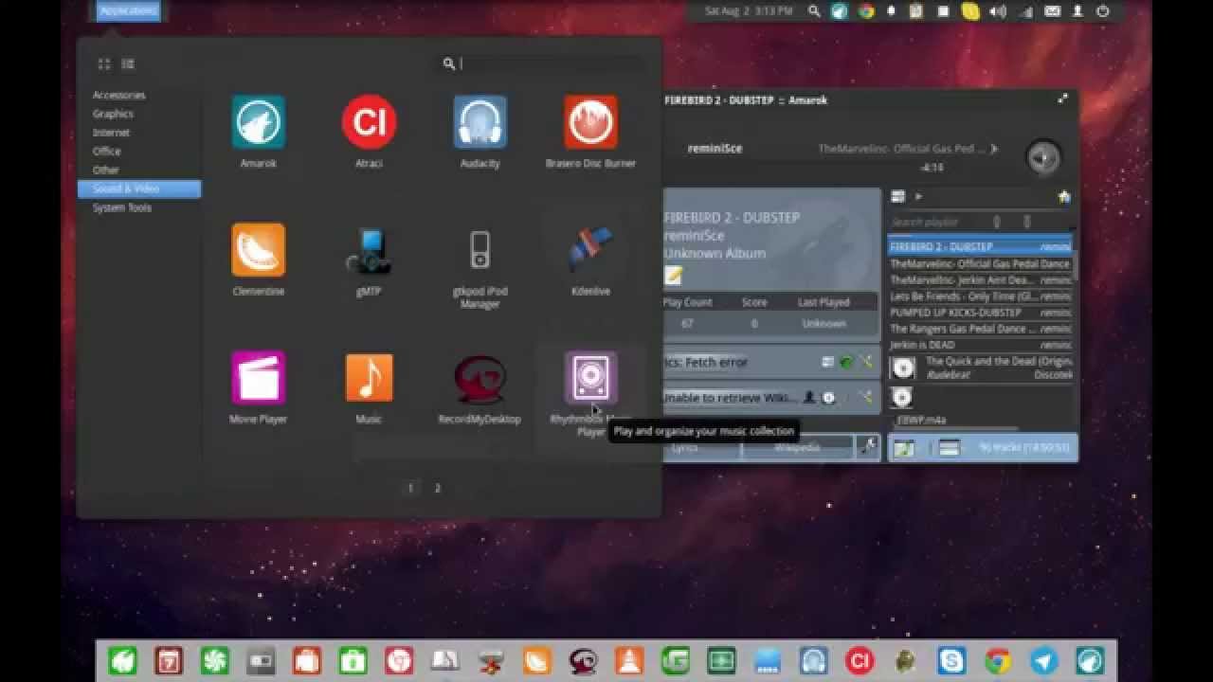Screen dimensions: 1213x682
Task: Open the volume indicator in the panel
Action: pos(998,11)
